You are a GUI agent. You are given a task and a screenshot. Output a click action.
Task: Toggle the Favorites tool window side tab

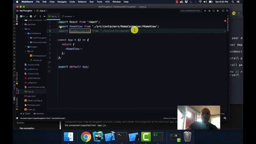pos(17,104)
